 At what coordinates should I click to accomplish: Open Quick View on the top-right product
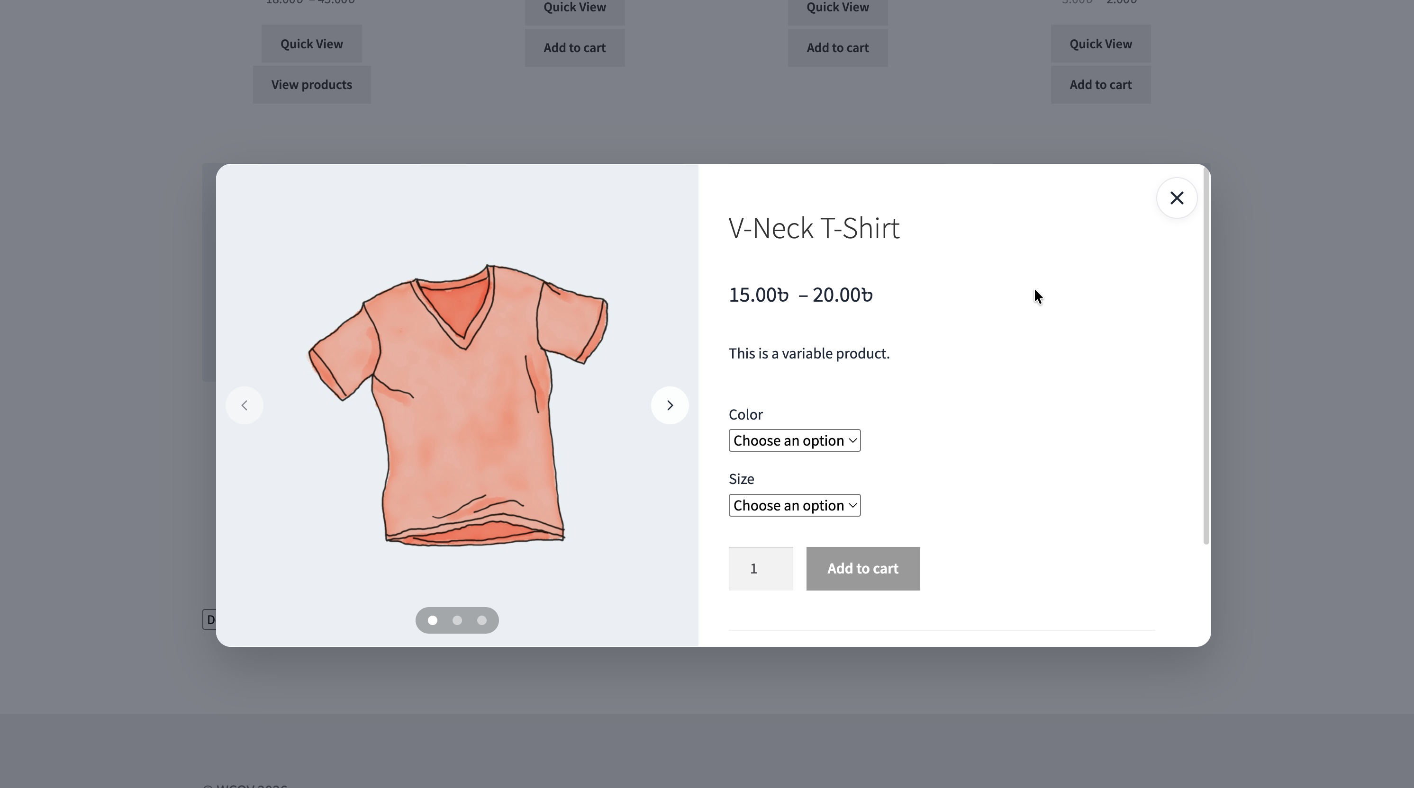pyautogui.click(x=1101, y=44)
